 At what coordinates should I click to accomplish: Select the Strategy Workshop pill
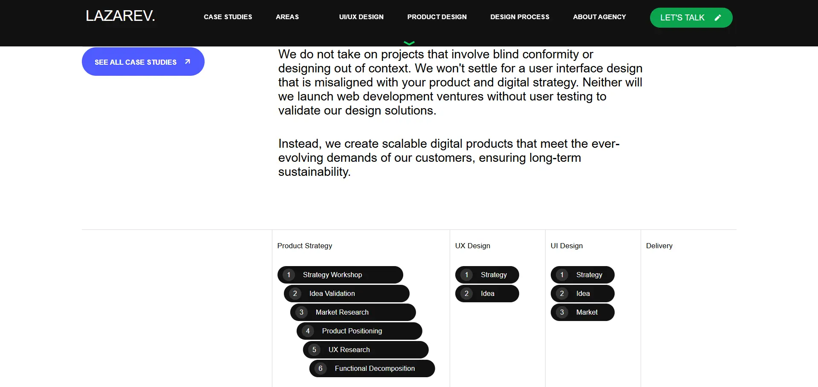[x=340, y=275]
